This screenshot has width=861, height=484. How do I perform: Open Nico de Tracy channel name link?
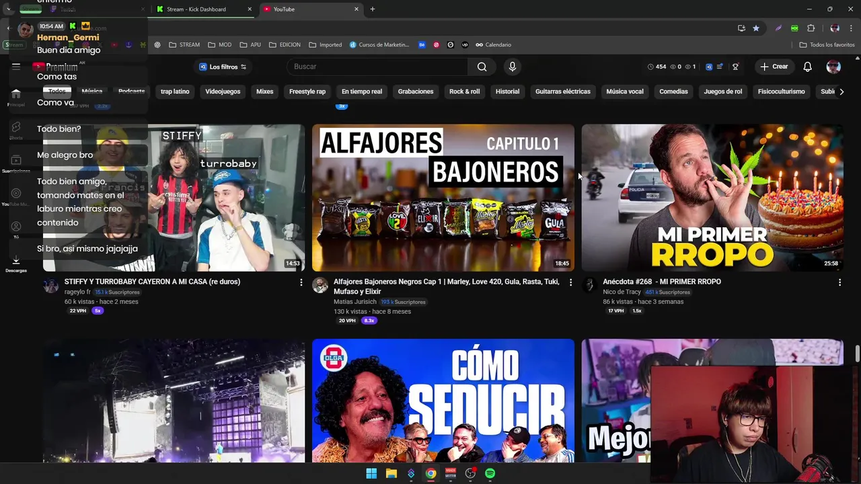click(x=622, y=292)
